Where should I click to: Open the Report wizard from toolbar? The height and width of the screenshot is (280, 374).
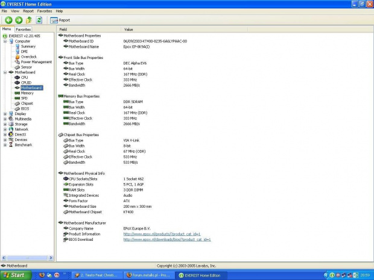[x=60, y=20]
